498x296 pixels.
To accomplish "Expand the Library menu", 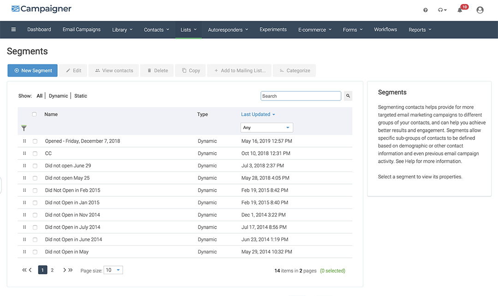I will click(x=122, y=30).
